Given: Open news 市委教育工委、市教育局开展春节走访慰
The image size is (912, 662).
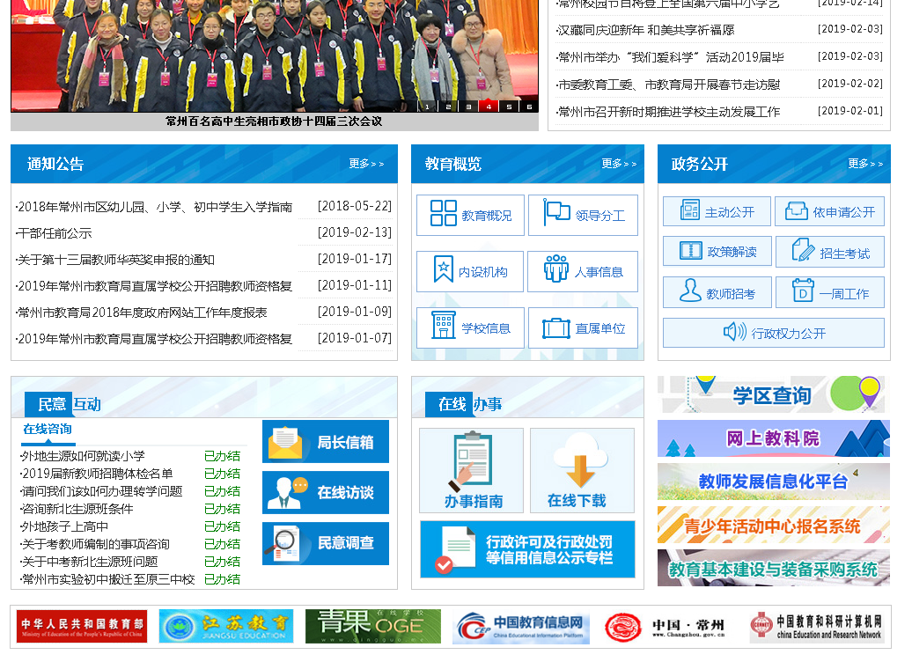Looking at the screenshot, I should 667,85.
